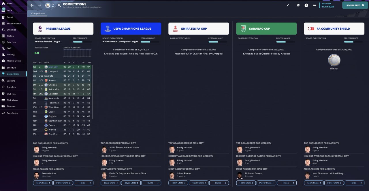Viewport: 369px width, 191px height.
Task: Open Dynamics in the sidebar
Action: point(13,30)
